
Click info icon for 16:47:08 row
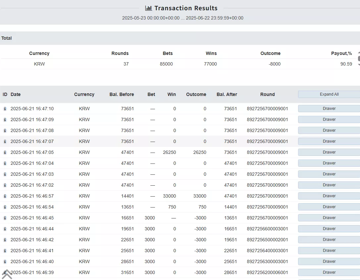pos(5,131)
